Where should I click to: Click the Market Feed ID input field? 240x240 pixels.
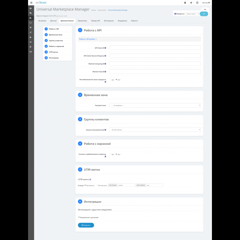155,72
